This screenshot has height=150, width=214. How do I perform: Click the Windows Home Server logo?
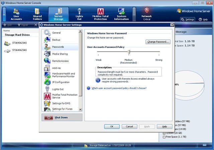193,11
